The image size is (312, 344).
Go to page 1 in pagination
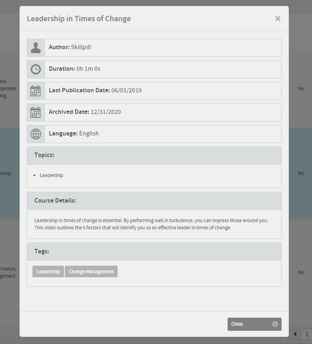tap(307, 334)
